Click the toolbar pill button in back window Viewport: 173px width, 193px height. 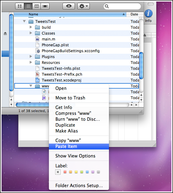pyautogui.click(x=151, y=4)
